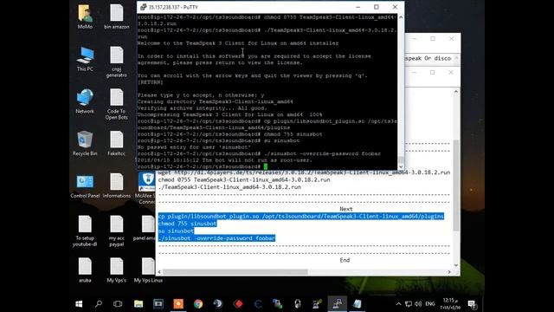Open the red diamond app in taskbar

(x=239, y=304)
